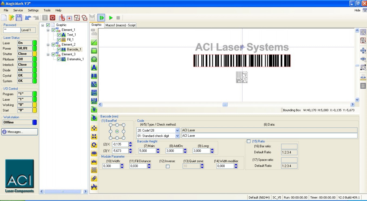Image resolution: width=367 pixels, height=201 pixels.
Task: Open the (7) Main height spinner
Action: tap(158, 151)
